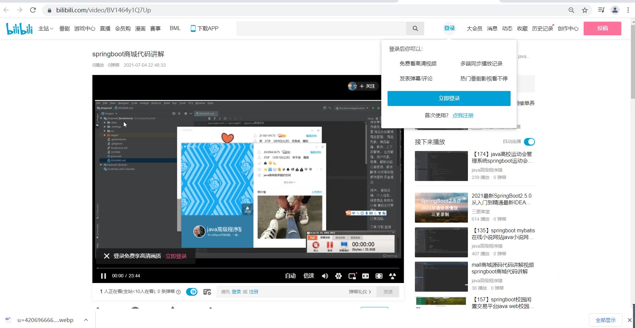This screenshot has height=328, width=635.
Task: Enable picture-in-picture mini player
Action: [x=352, y=276]
